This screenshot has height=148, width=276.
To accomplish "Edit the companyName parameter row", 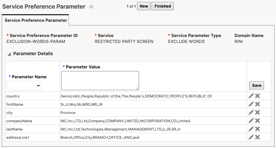I will click(252, 121).
